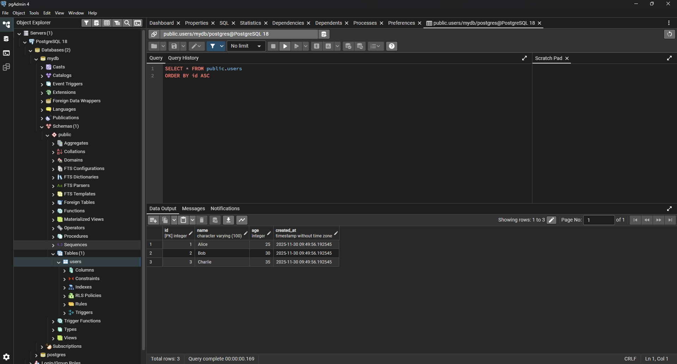Open the Tools menu
Screen dimensions: 677x364
pos(34,13)
